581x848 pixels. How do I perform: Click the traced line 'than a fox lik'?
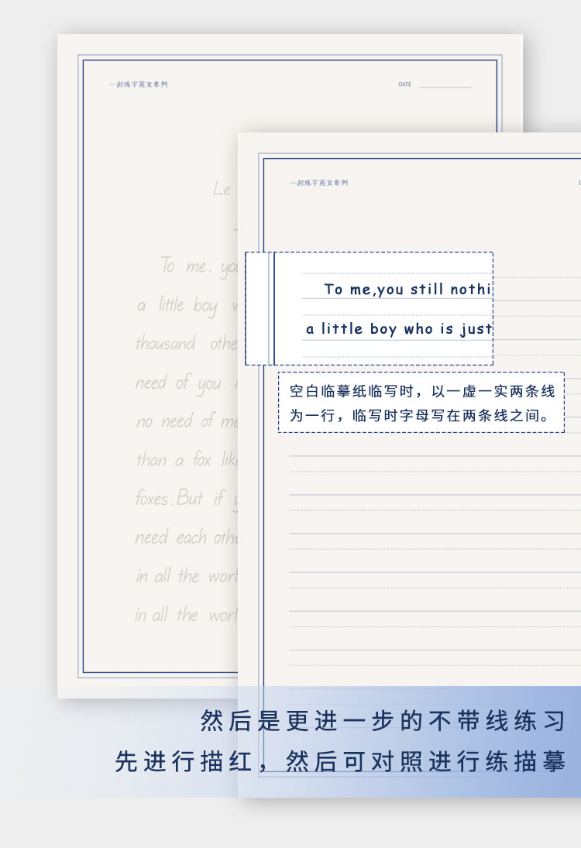[187, 459]
